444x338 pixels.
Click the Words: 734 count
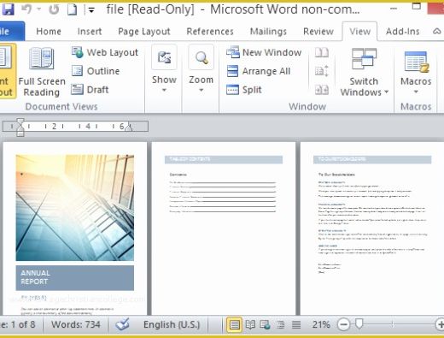click(76, 324)
